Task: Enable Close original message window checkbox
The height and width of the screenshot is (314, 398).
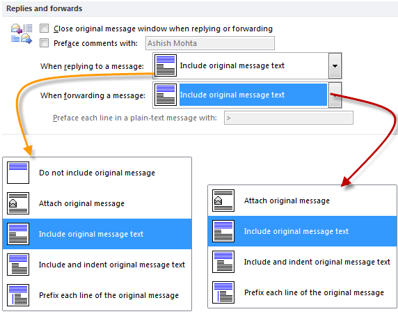Action: click(x=44, y=29)
